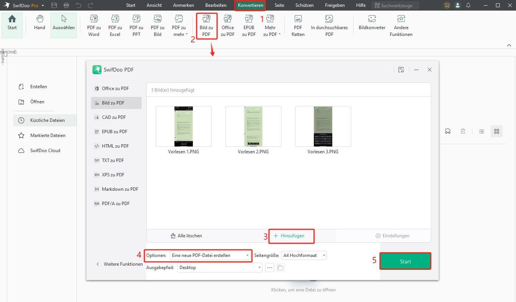Switch to the Seite tab
This screenshot has height=302, width=516.
(280, 5)
